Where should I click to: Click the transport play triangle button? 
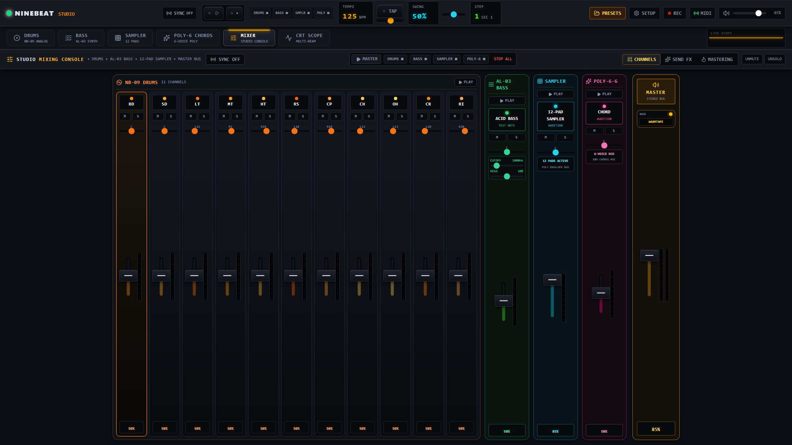214,13
